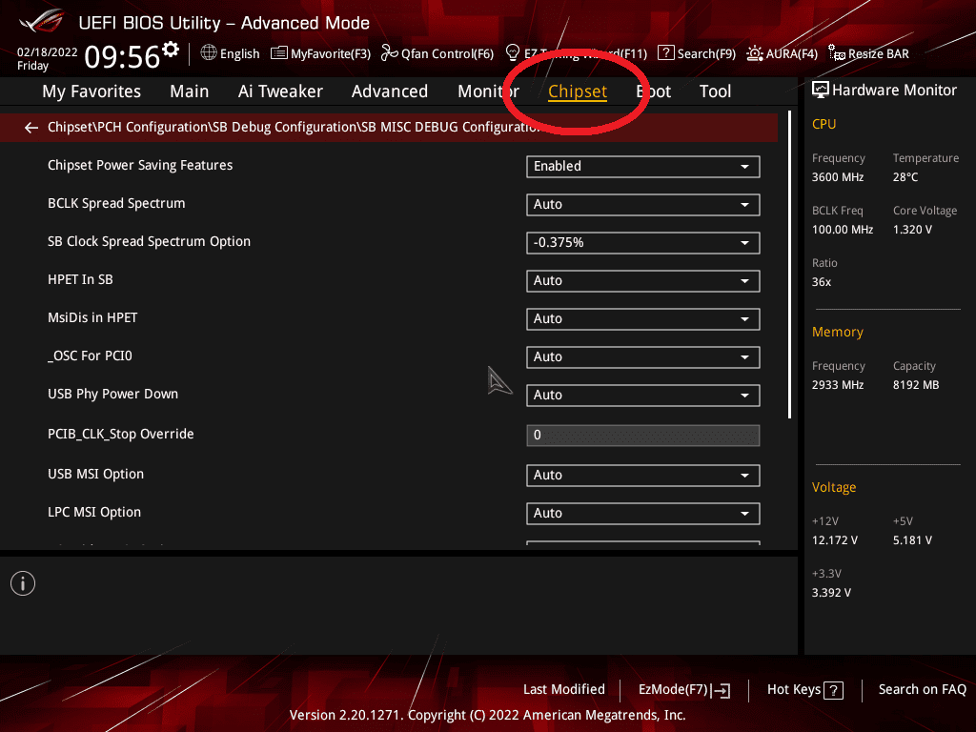Switch to the Main tab
Screen dimensions: 976x732
190,91
